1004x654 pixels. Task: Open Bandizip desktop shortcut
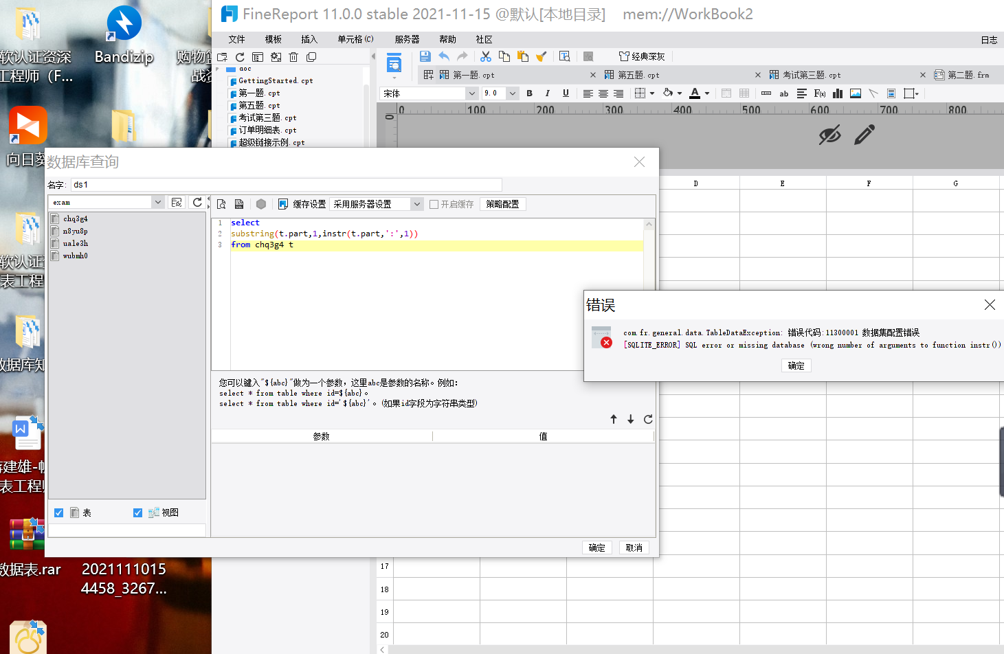click(124, 36)
